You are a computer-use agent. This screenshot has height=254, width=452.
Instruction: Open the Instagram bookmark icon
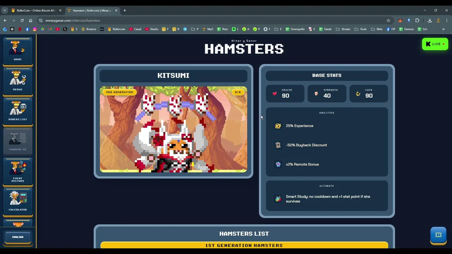[x=35, y=29]
